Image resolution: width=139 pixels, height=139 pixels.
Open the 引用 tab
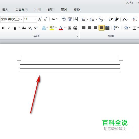(37, 10)
